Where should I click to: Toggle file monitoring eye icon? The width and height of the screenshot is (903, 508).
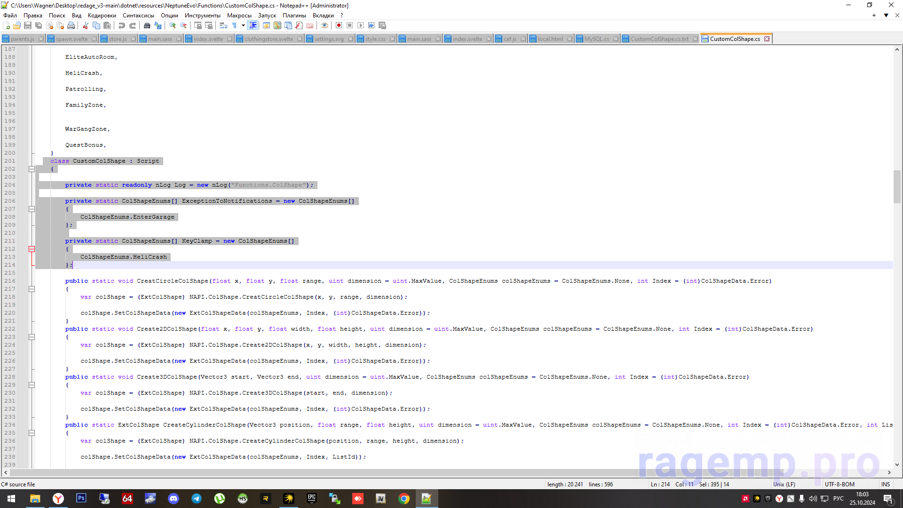tap(325, 25)
